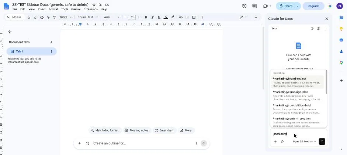347x155 pixels.
Task: Insert a link
Action: (181, 17)
